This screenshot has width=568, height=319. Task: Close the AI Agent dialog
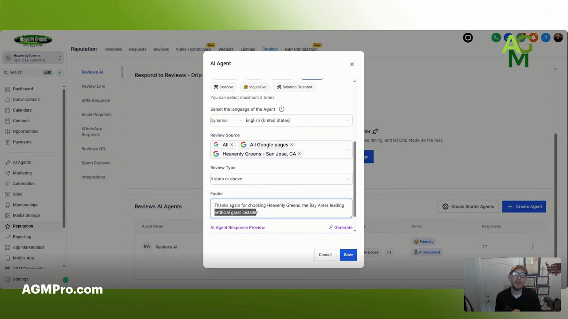tap(352, 64)
